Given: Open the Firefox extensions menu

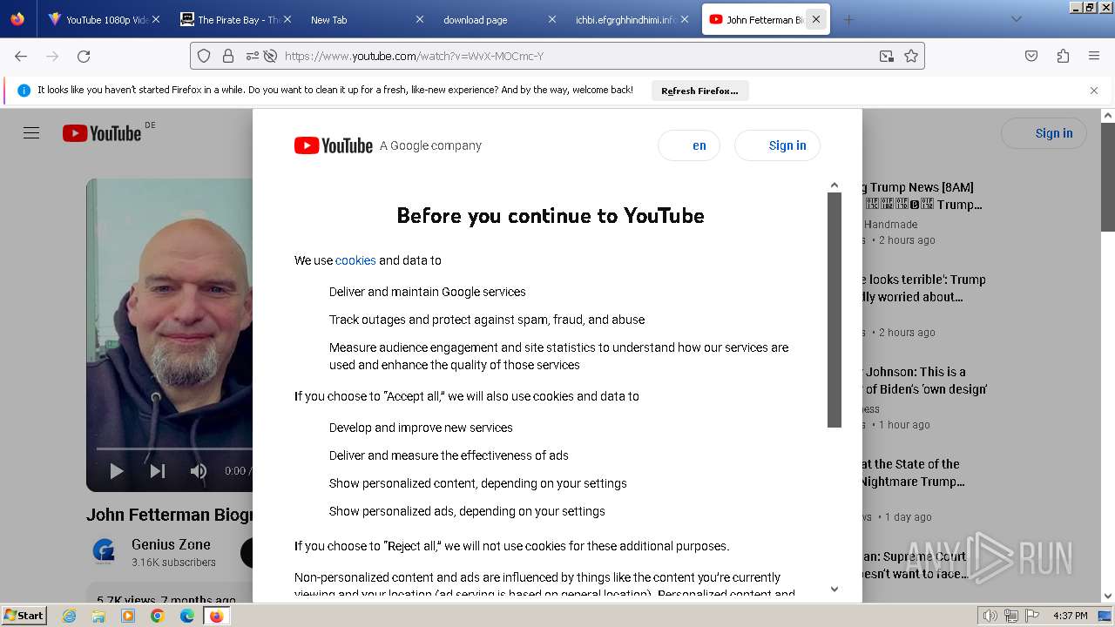Looking at the screenshot, I should click(x=1063, y=56).
